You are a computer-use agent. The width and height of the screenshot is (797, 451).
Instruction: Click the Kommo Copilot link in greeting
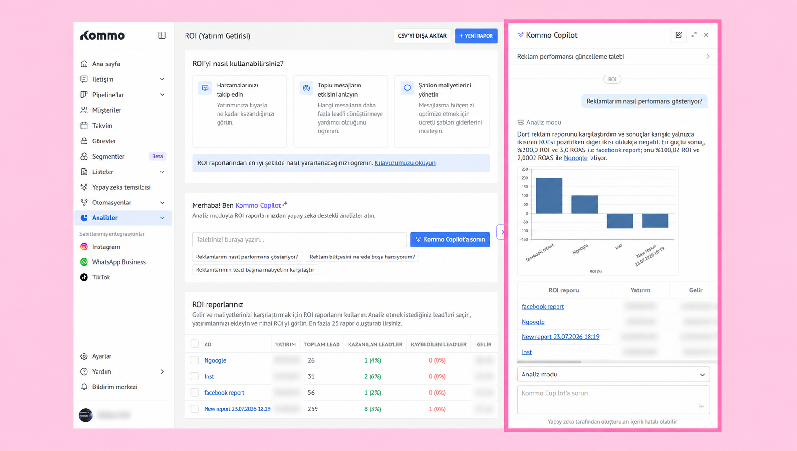[x=258, y=205]
